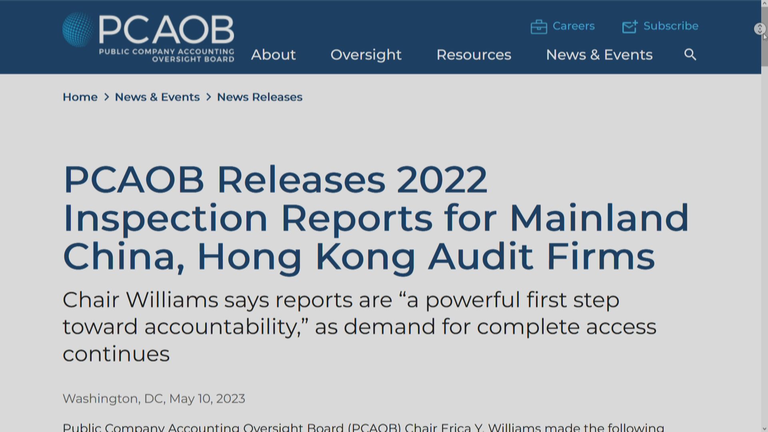The image size is (768, 432).
Task: Click the scroll position indicator icon top right
Action: coord(760,29)
